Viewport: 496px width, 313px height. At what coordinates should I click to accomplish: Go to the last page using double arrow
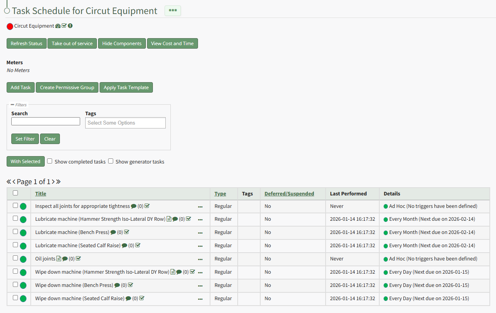58,182
